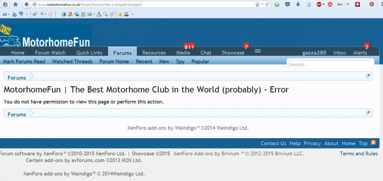
Task: Click the bottom breadcrumb jump icon
Action: [x=368, y=113]
